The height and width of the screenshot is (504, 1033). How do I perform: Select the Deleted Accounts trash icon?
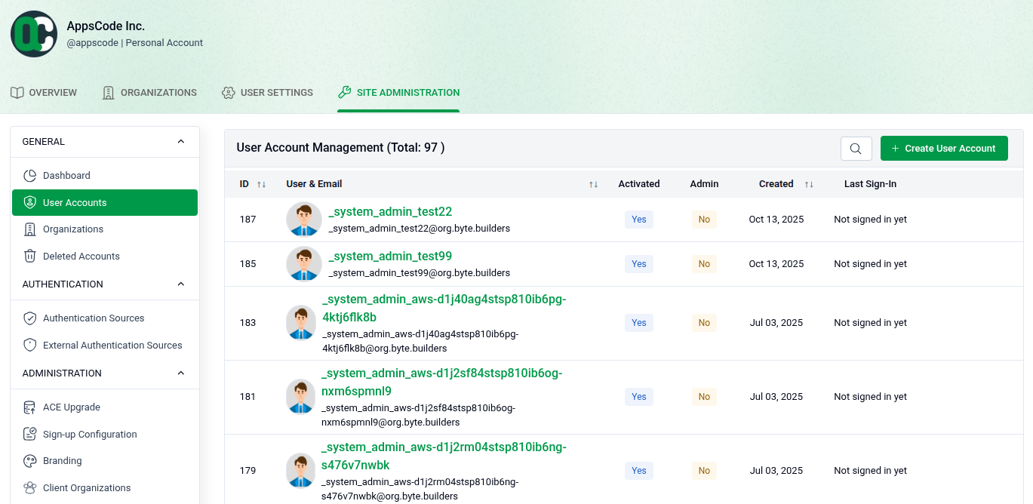click(x=29, y=256)
